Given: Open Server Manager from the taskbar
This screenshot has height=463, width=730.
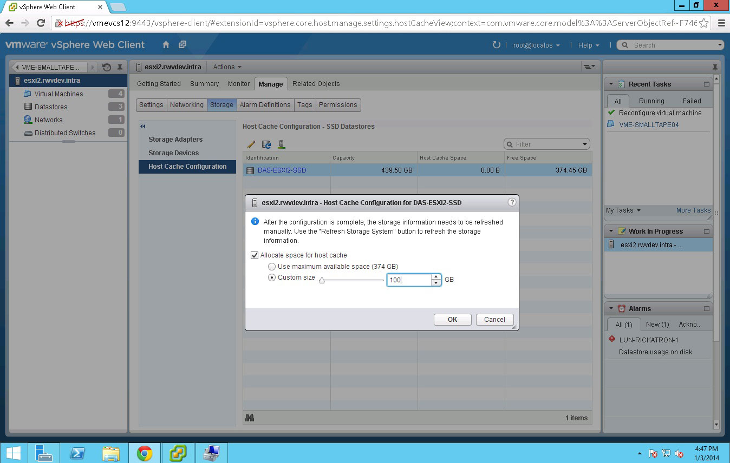Looking at the screenshot, I should pos(44,453).
